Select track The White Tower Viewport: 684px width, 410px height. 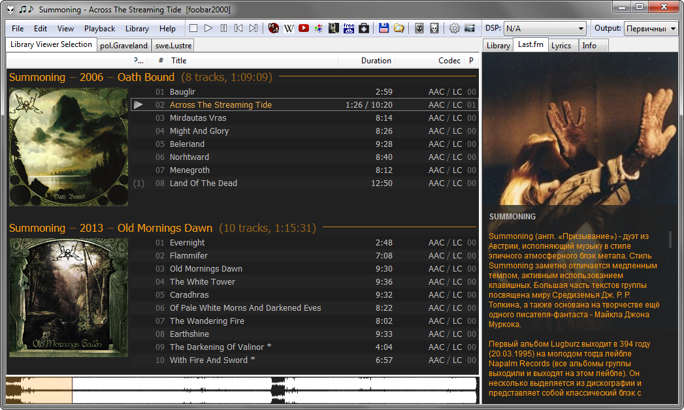point(304,282)
